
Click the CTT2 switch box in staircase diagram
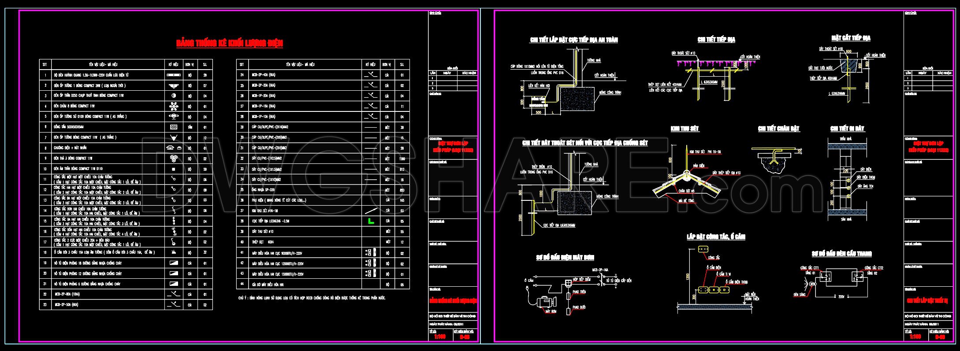tap(858, 277)
